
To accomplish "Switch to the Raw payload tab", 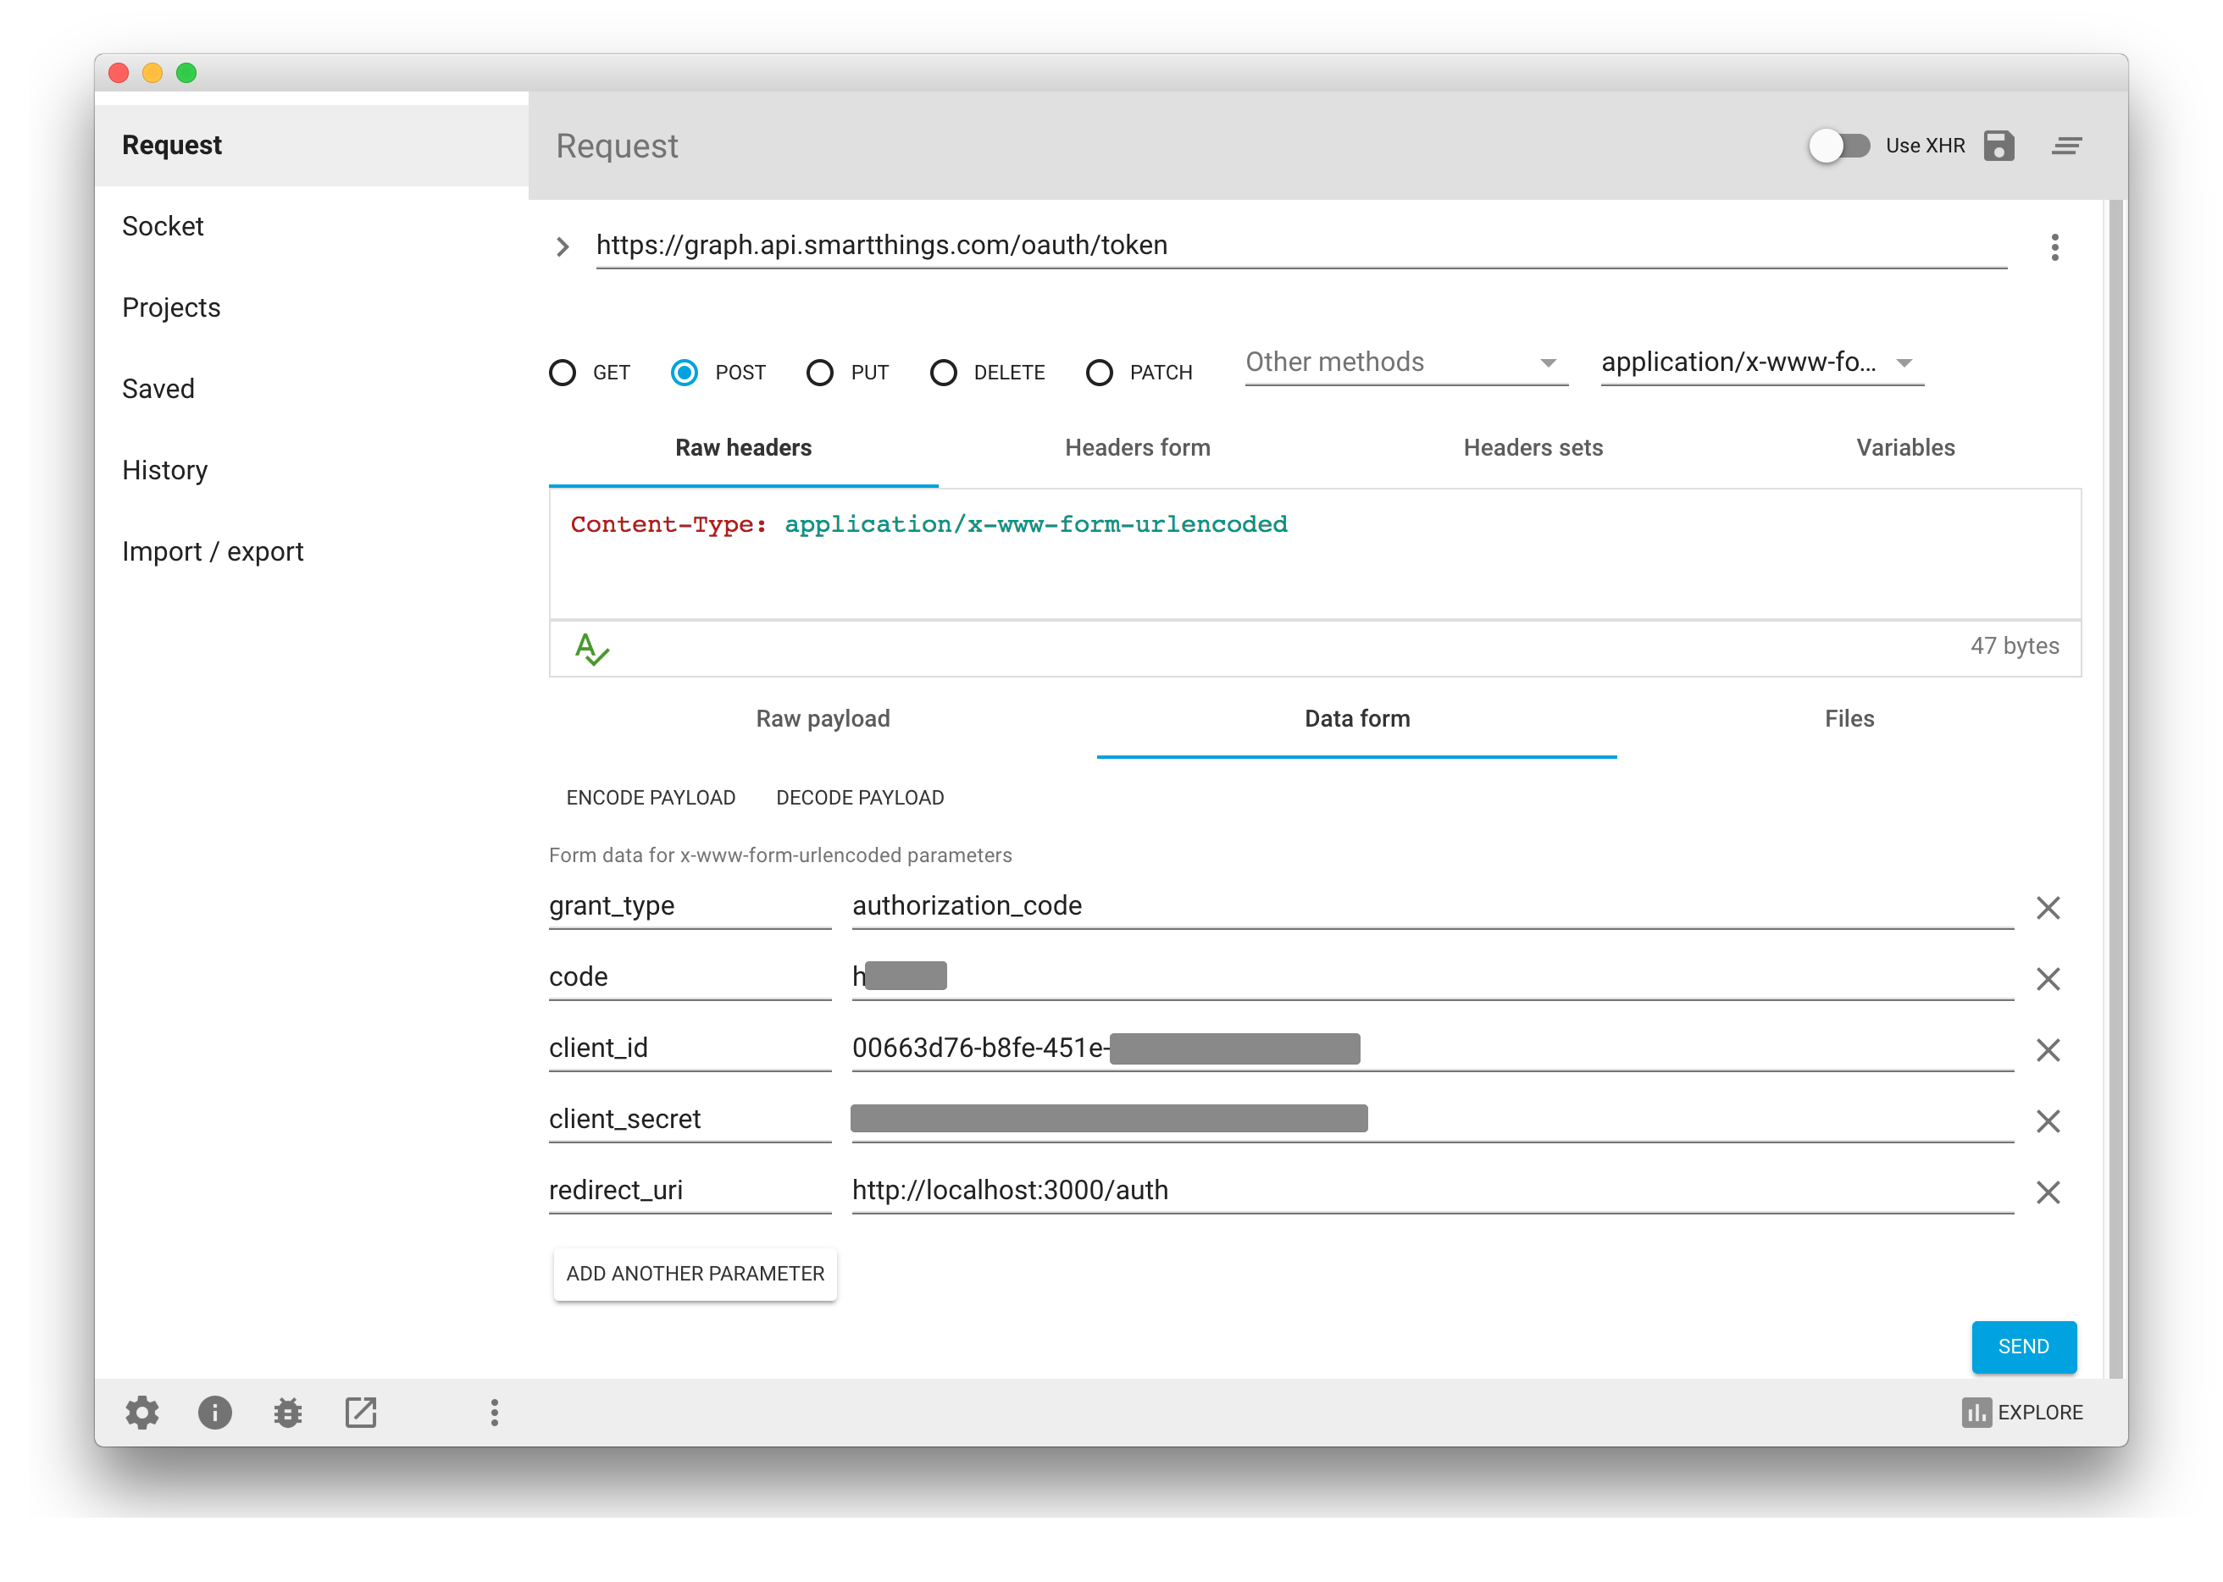I will coord(823,719).
